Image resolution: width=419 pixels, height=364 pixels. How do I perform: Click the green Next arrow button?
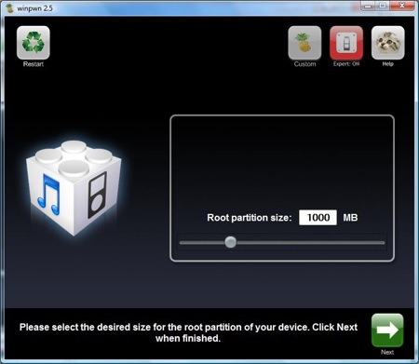click(x=387, y=330)
